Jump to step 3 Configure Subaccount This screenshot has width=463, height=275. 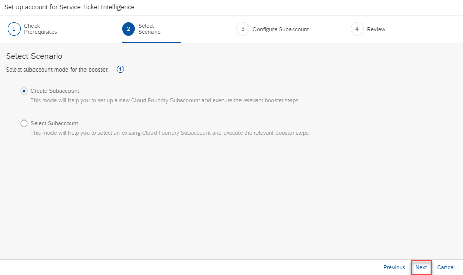click(x=273, y=29)
